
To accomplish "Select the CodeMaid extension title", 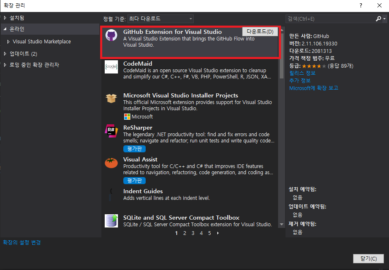I will coord(138,64).
